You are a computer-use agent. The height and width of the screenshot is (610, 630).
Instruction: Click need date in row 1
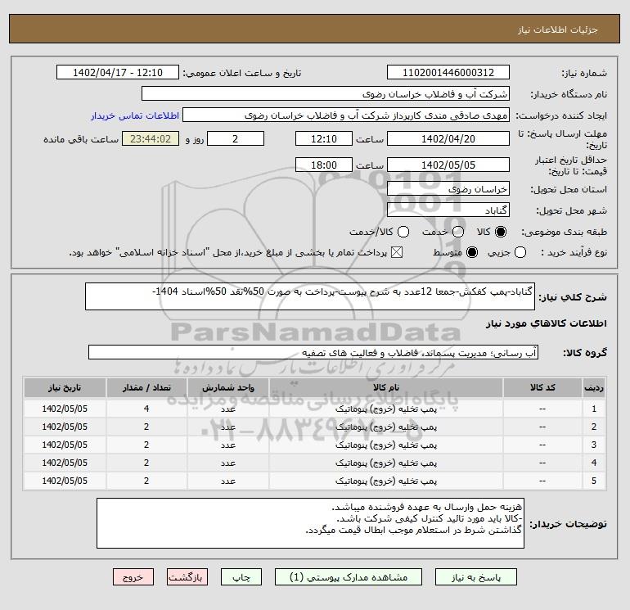tap(65, 409)
